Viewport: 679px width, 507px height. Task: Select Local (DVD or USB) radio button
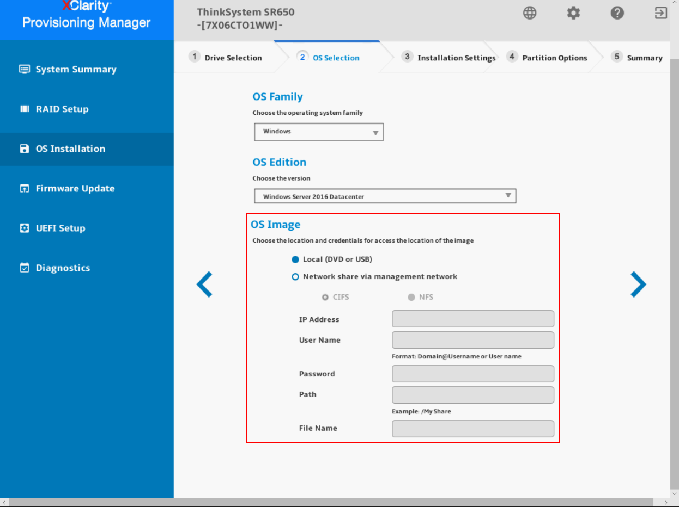point(295,259)
